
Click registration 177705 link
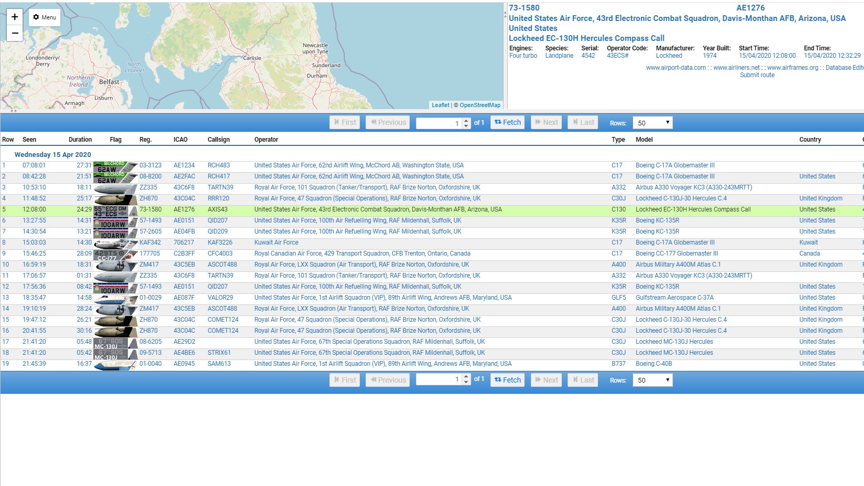pos(150,253)
